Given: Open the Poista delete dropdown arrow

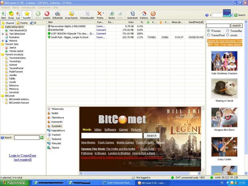Looking at the screenshot, I should [104, 14].
